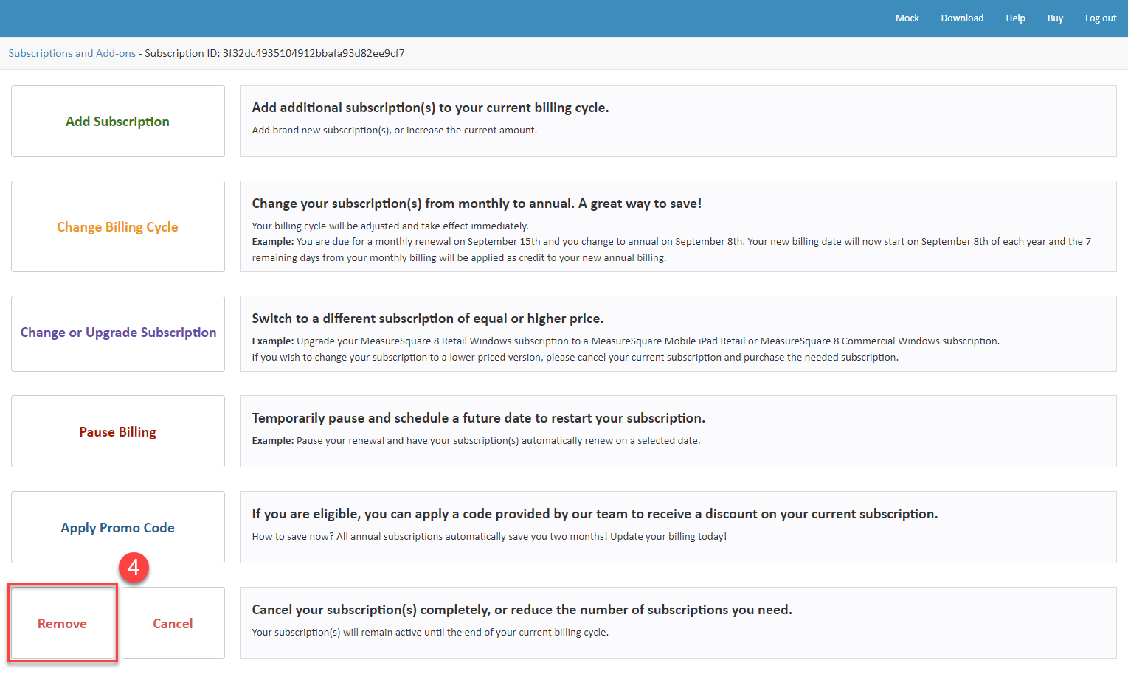Open the Change Billing Cycle option

[x=118, y=226]
